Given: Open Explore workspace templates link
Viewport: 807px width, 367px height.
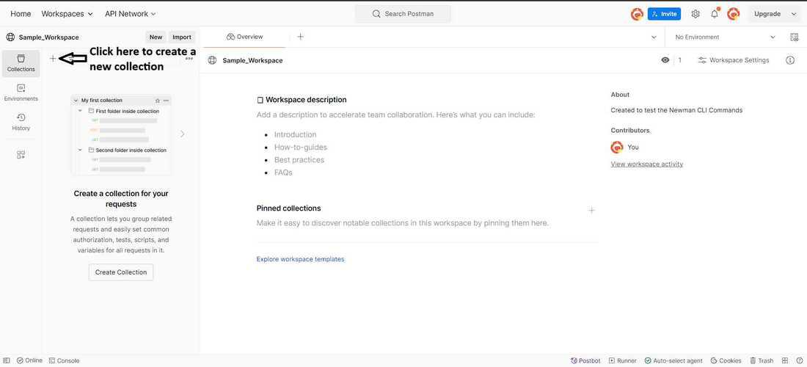Looking at the screenshot, I should (301, 259).
